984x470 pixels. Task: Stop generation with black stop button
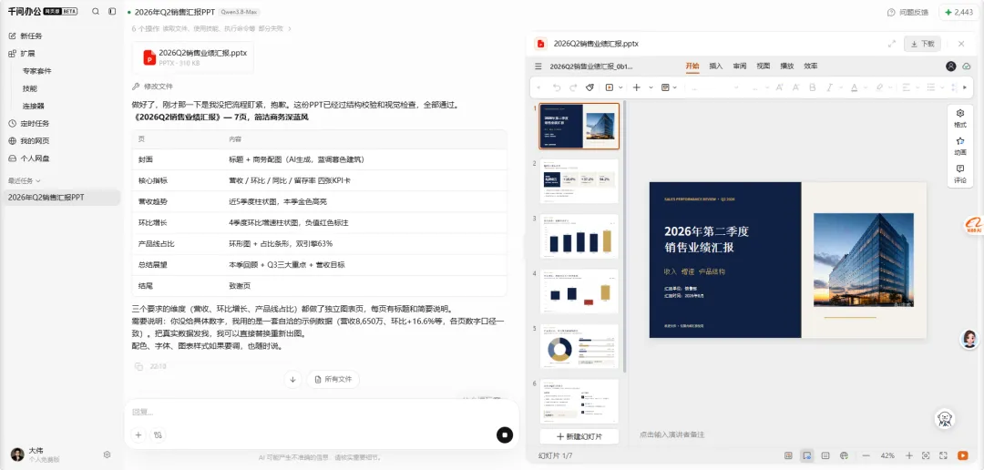(505, 434)
